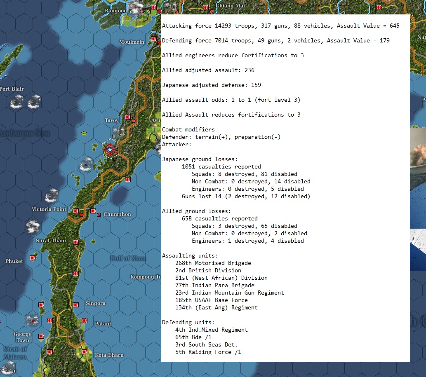Click '4th Ind.Mixed Regiment' defending unit

point(212,330)
